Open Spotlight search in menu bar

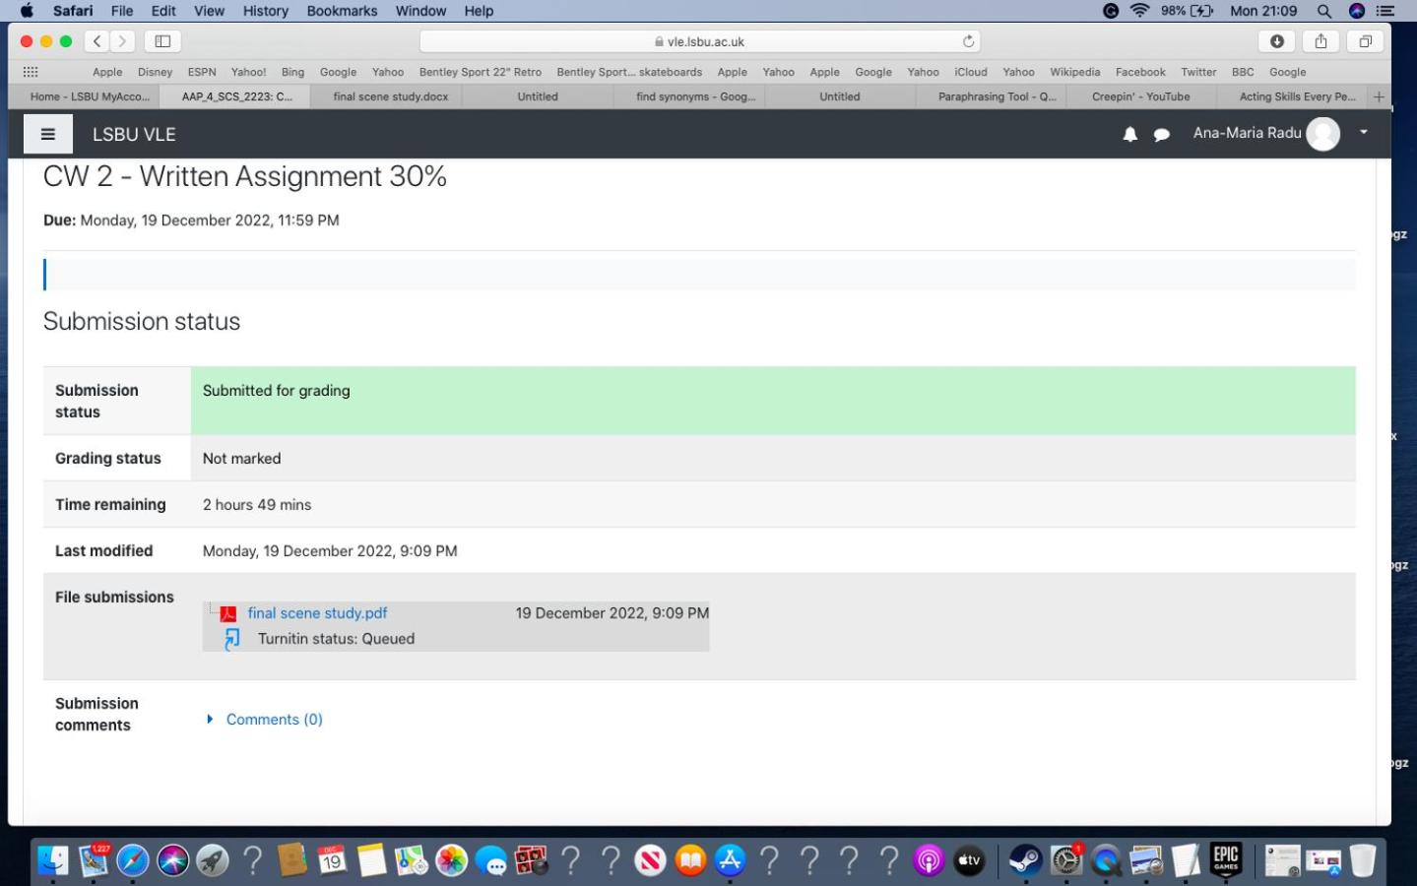coord(1324,11)
